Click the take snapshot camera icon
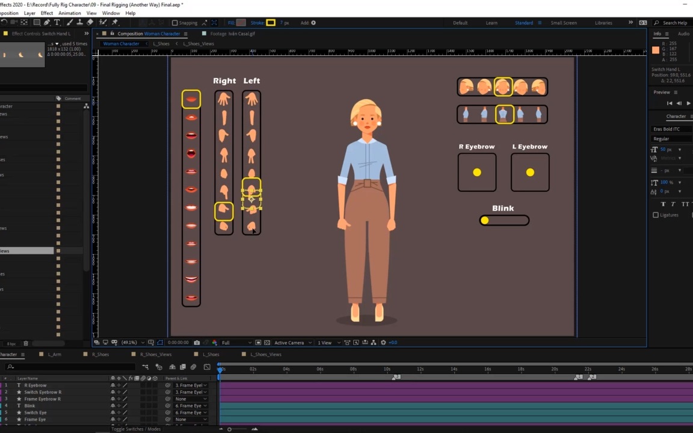The width and height of the screenshot is (693, 433). pos(197,343)
